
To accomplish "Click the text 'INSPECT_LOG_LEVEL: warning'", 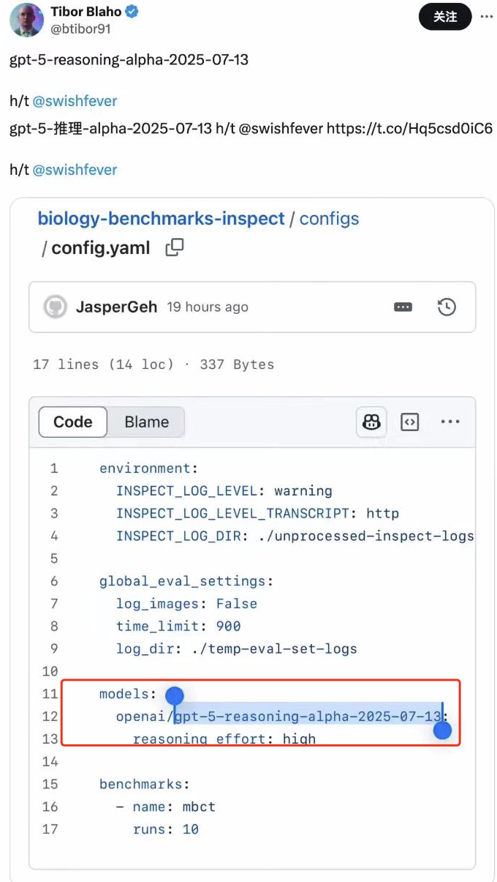I will coord(224,490).
